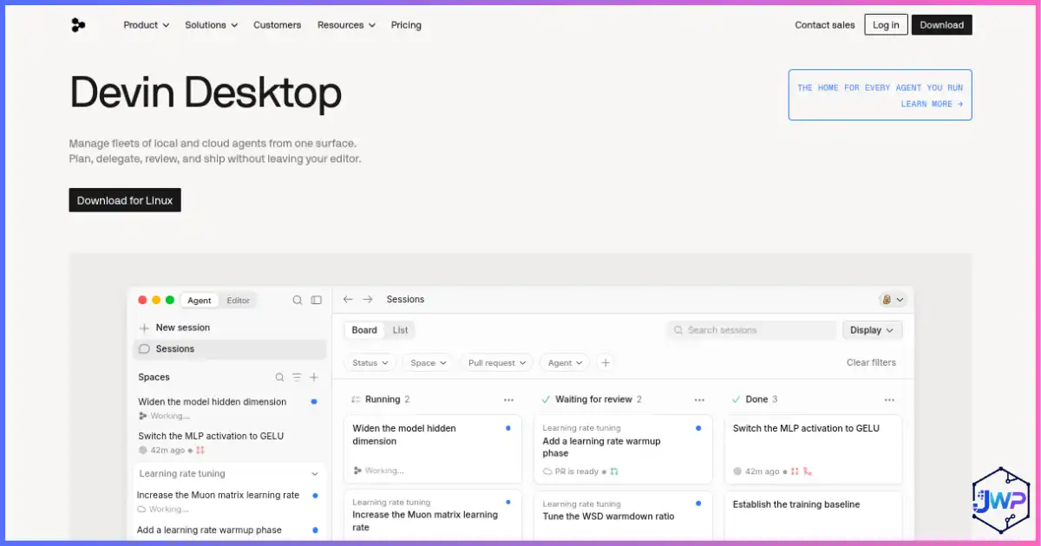Open the Switch the MLP activation to GELU card
Screen dimensions: 1041x546
click(814, 449)
